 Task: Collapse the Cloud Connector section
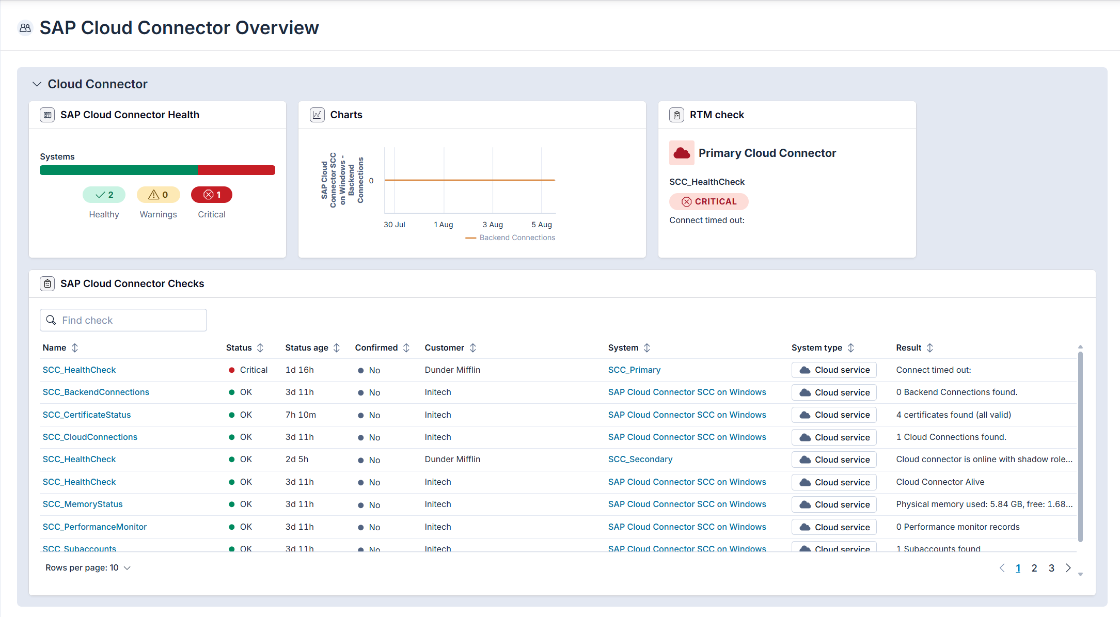point(37,84)
